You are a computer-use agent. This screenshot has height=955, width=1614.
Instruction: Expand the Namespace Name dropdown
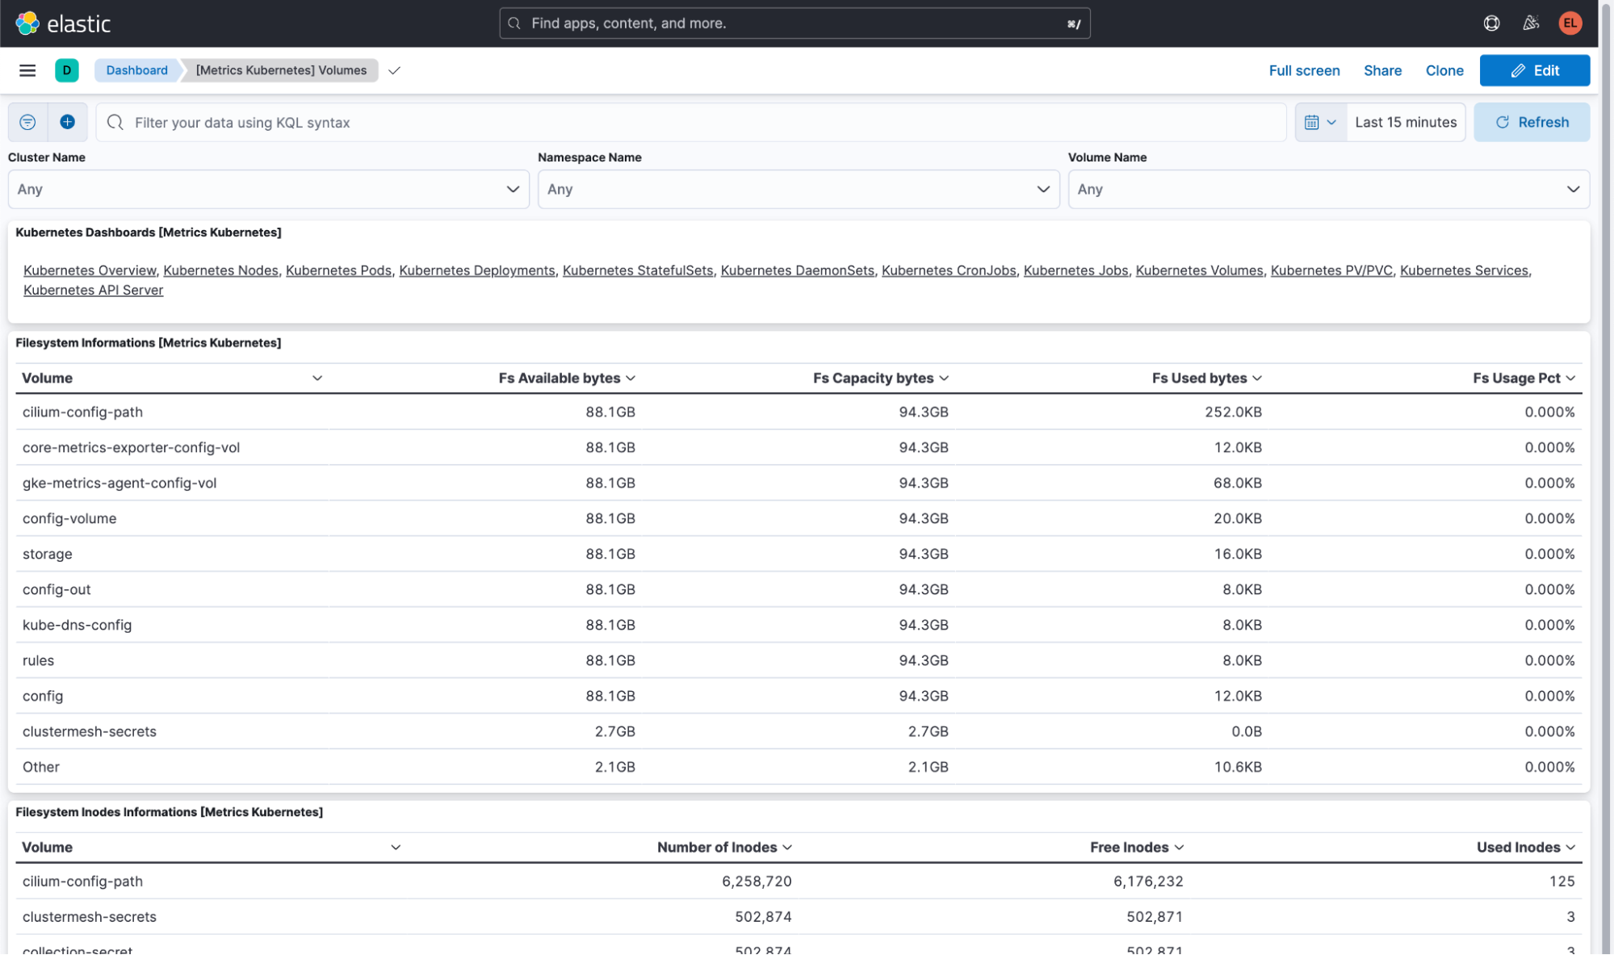tap(798, 189)
